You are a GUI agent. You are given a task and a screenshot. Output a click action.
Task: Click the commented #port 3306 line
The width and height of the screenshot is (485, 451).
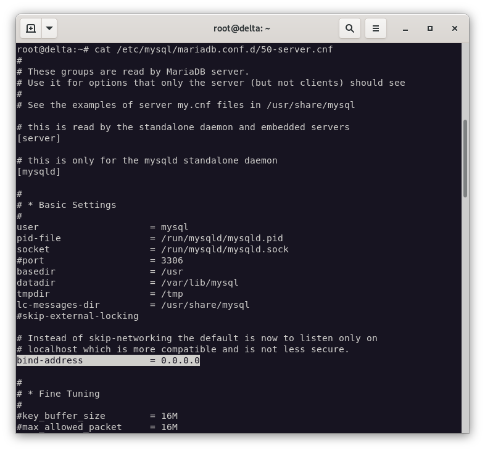(x=99, y=260)
